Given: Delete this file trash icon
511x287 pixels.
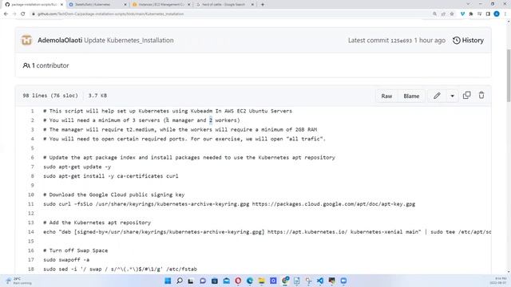Looking at the screenshot, I should (x=481, y=96).
